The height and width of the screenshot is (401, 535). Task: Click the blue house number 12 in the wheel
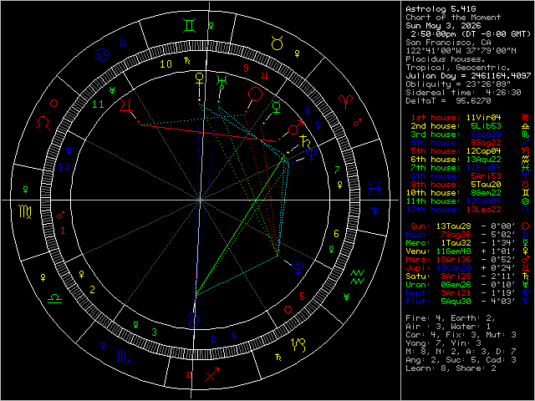[x=64, y=167]
